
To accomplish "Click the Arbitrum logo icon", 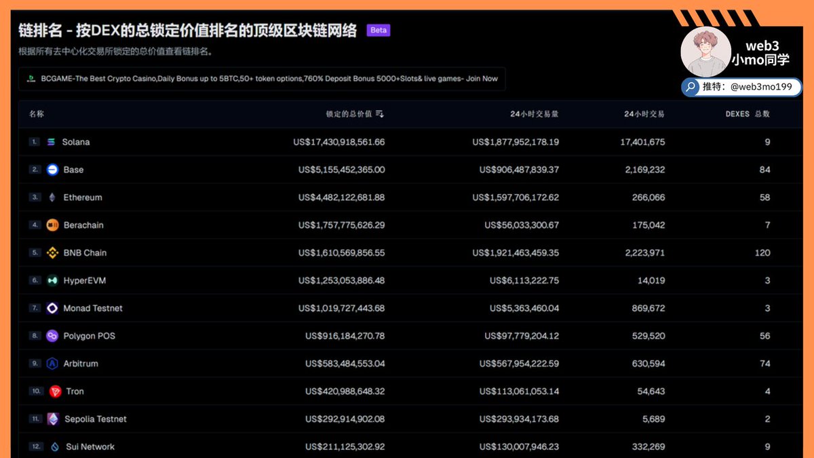I will tap(53, 364).
